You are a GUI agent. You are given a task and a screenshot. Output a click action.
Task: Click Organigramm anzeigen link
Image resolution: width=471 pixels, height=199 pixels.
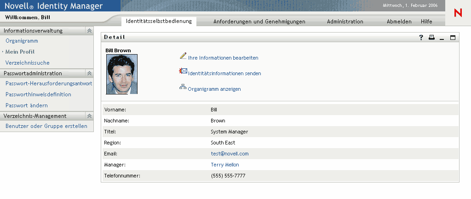pyautogui.click(x=214, y=89)
